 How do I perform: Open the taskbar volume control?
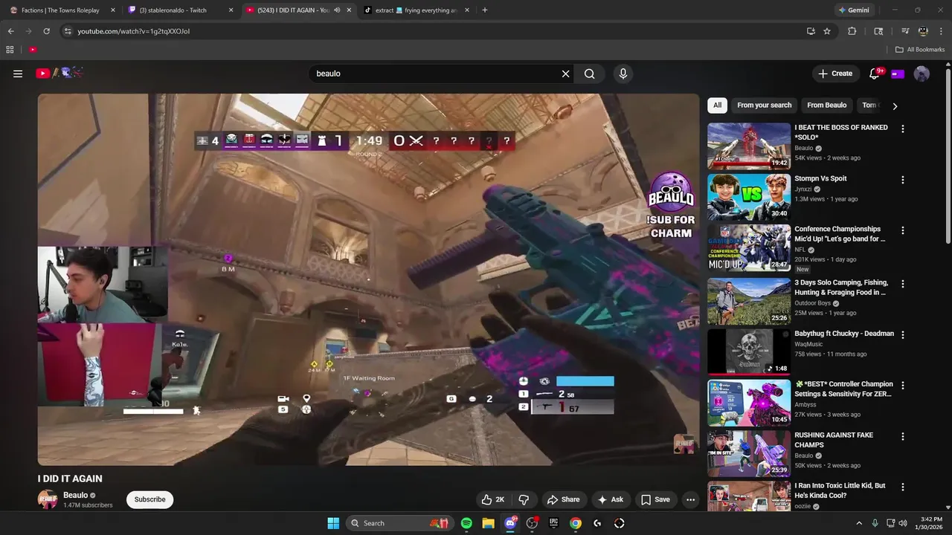pyautogui.click(x=903, y=523)
